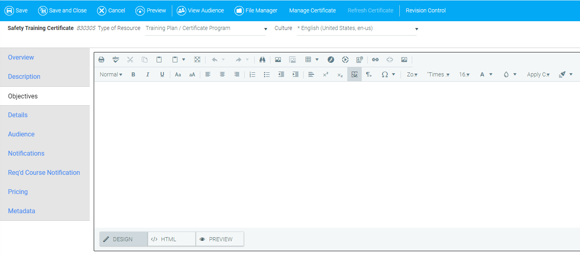Increase indent of the paragraph

click(x=296, y=74)
